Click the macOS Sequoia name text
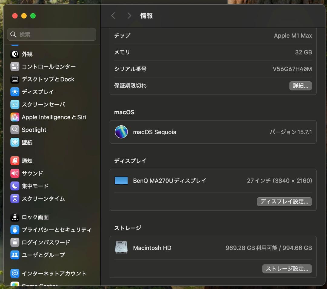Screen dimensions: 327x289 (154, 132)
